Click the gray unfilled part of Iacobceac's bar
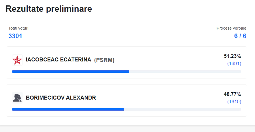The width and height of the screenshot is (255, 132). (185, 72)
